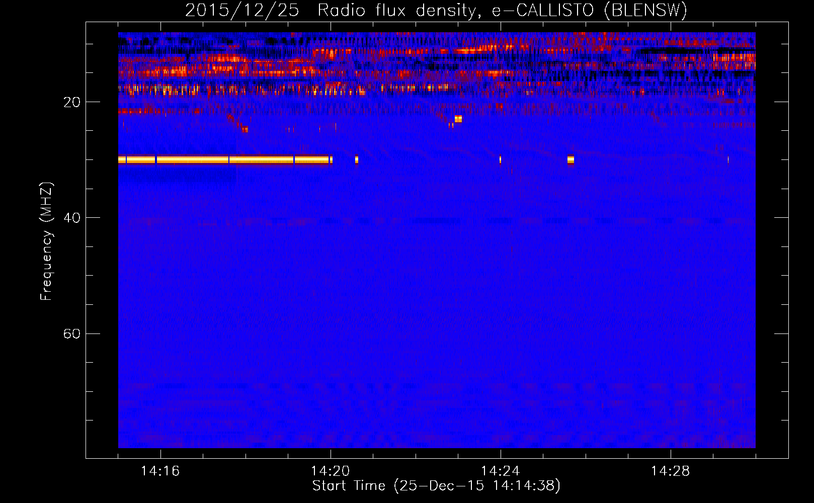Click the 14:24 time tick label
The height and width of the screenshot is (503, 814).
coord(501,471)
